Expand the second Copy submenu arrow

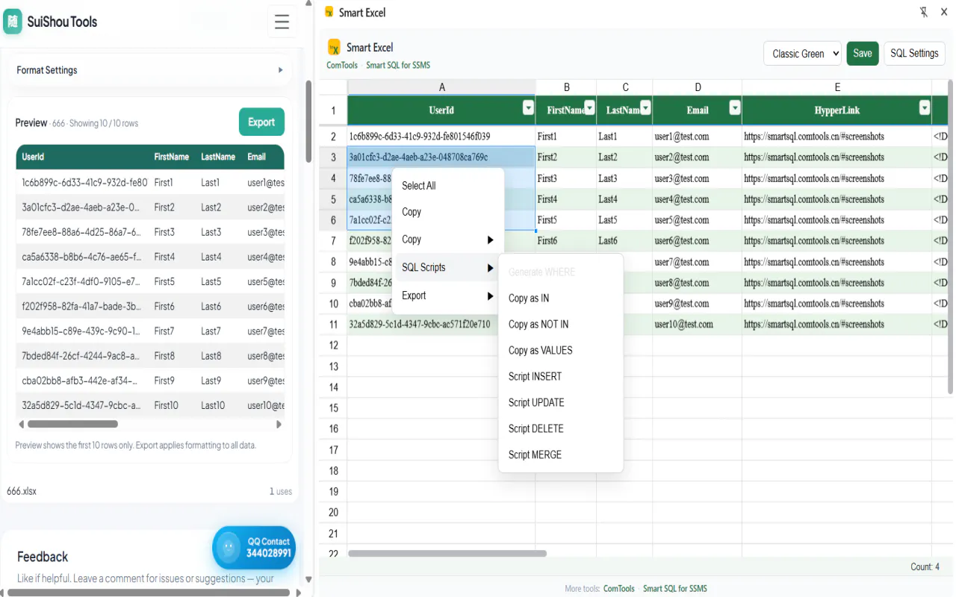[x=490, y=240]
